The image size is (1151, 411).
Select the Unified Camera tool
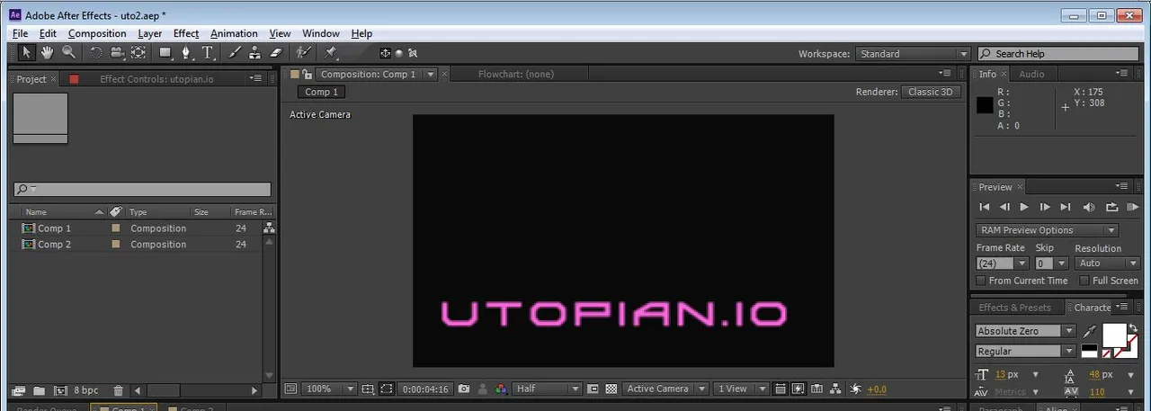click(117, 53)
